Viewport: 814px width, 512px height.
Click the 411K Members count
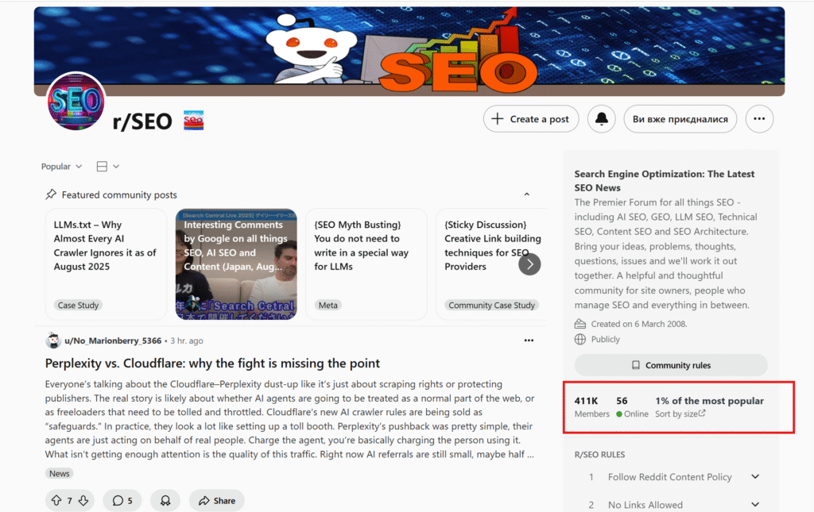pos(591,406)
